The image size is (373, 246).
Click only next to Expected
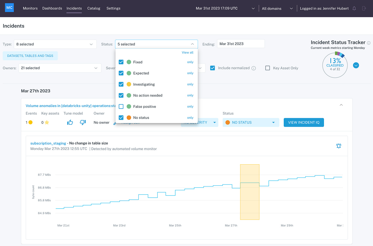click(190, 73)
